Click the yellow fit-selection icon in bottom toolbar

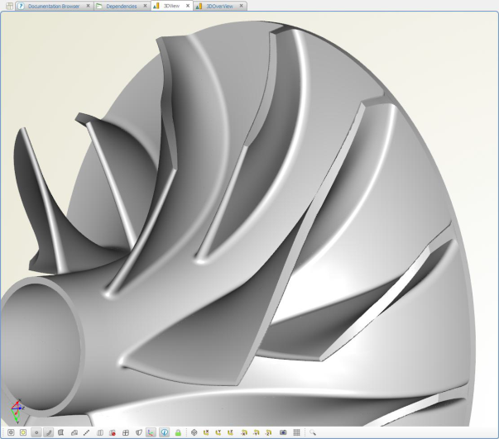tap(23, 432)
